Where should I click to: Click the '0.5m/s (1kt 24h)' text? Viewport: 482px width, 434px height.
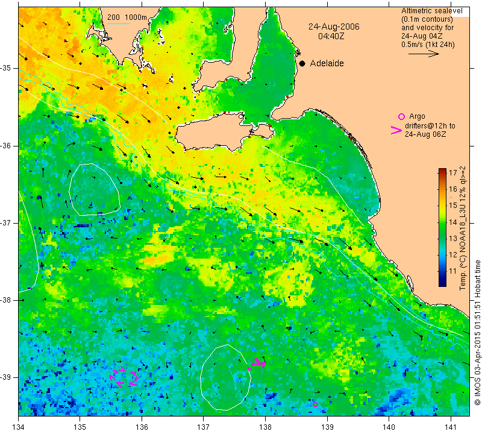pyautogui.click(x=428, y=44)
